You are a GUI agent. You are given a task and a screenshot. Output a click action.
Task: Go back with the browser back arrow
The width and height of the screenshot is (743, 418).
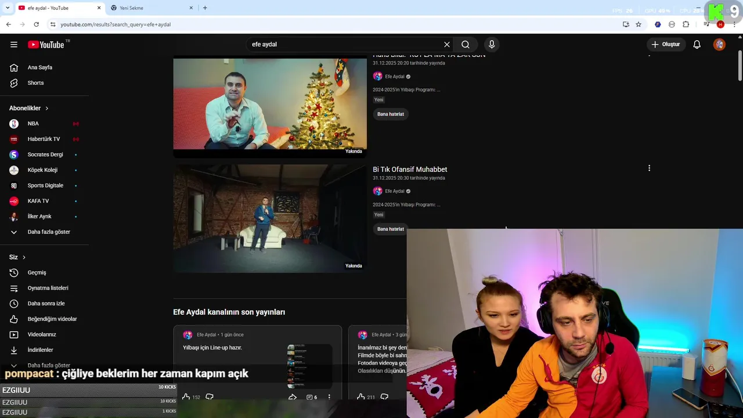pos(8,24)
